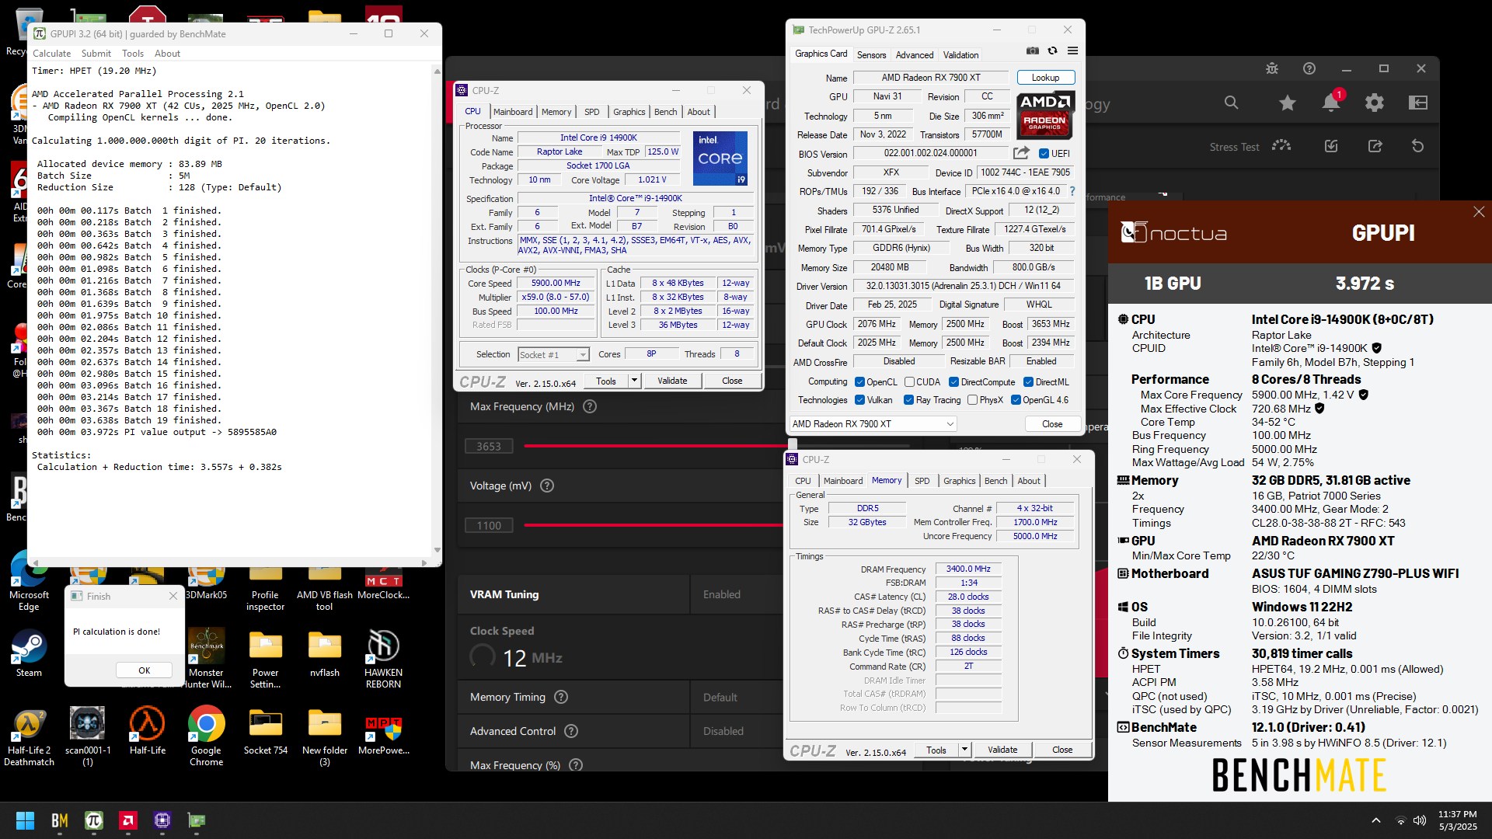Click the 3653 Max Frequency value field
The width and height of the screenshot is (1492, 839).
(489, 446)
